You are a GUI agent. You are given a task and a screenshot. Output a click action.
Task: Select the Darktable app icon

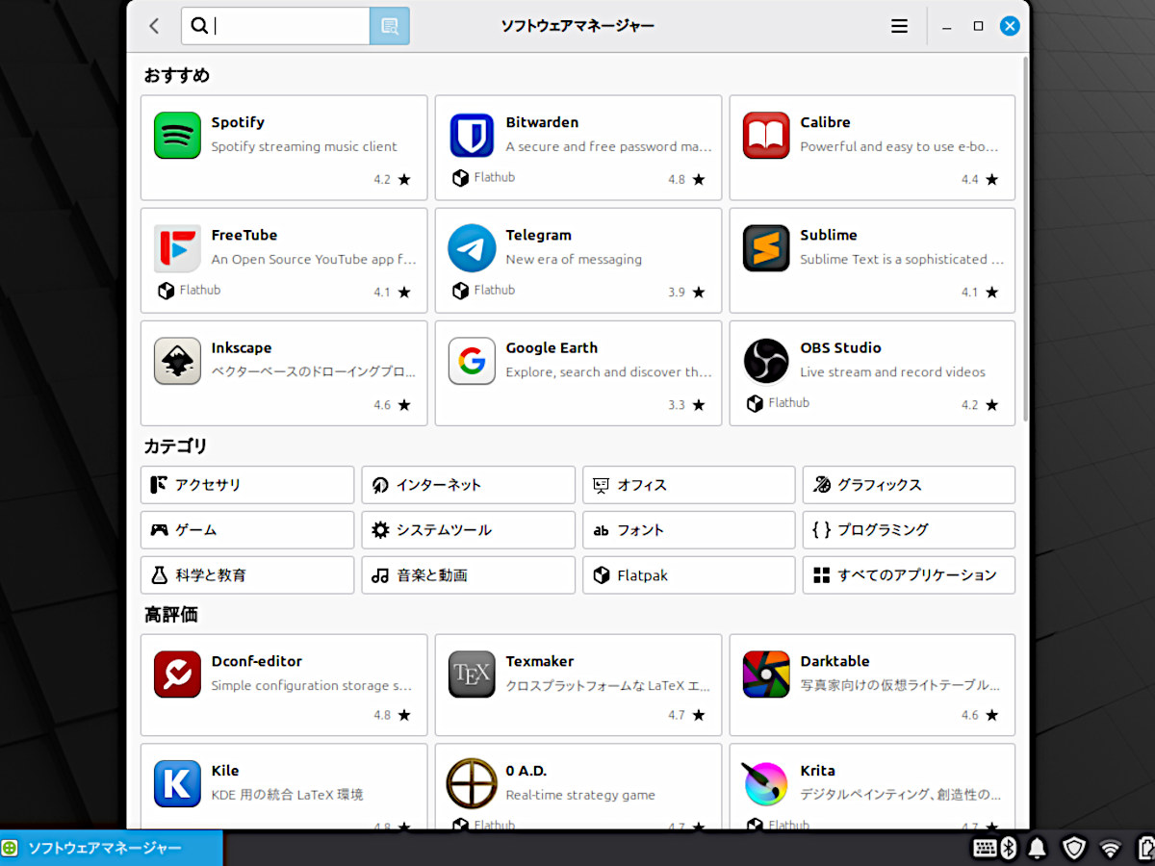click(766, 675)
